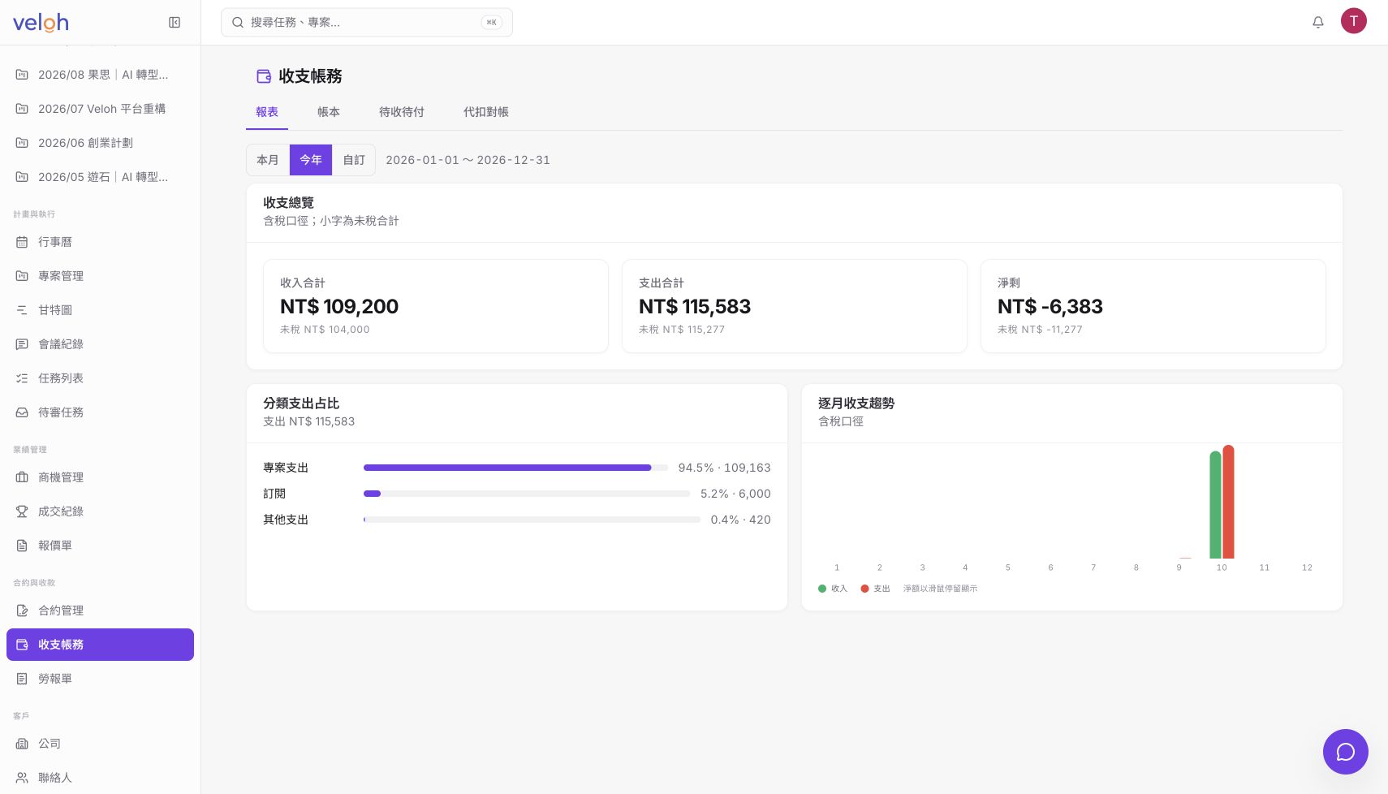Click the 專案支出 progress bar

pos(515,468)
